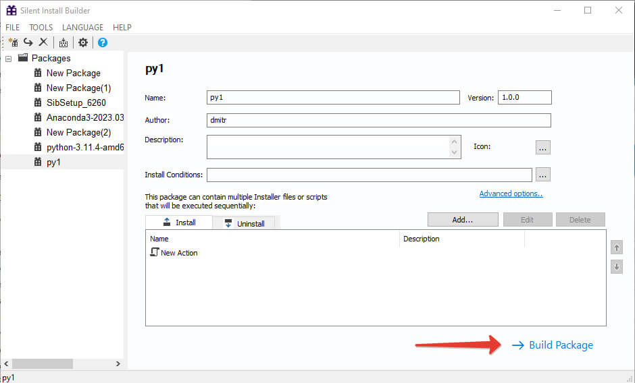Screen dimensions: 635x383
Task: Move action down with arrow button
Action: tap(616, 267)
